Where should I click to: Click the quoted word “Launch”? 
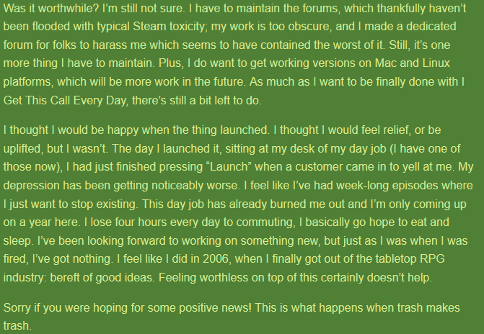point(229,167)
